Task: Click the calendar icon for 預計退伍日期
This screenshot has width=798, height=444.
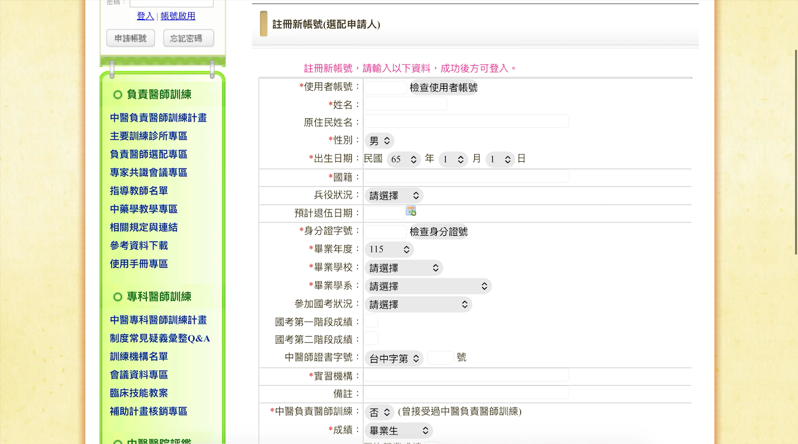Action: (x=411, y=211)
